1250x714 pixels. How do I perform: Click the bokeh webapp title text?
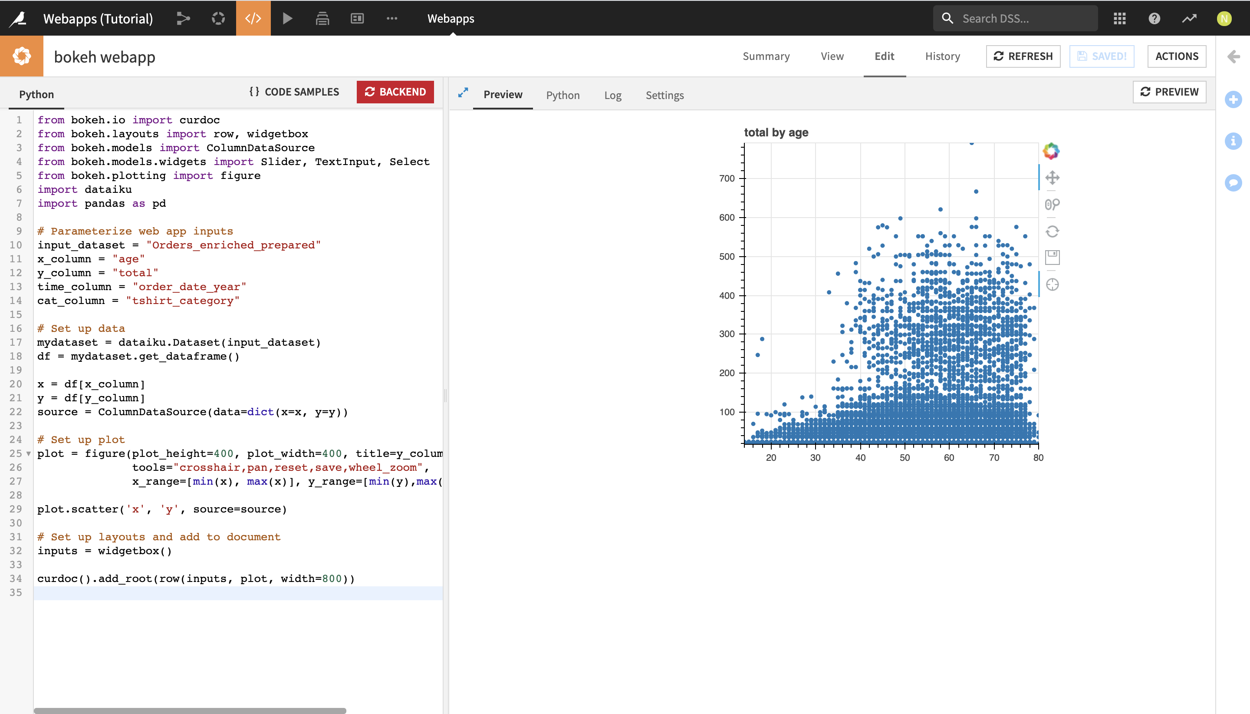click(x=104, y=57)
